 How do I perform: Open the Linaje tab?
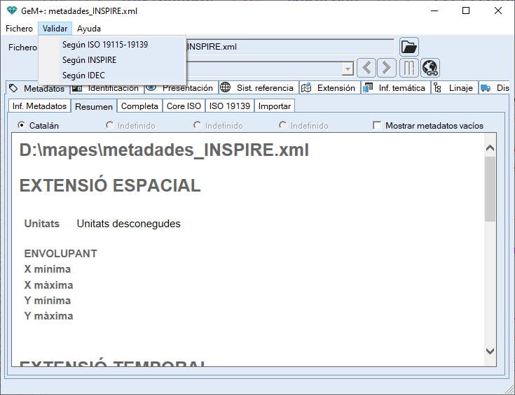tap(454, 88)
